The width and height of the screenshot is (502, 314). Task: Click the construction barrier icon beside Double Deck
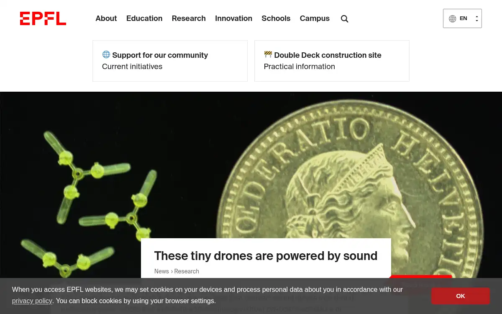click(268, 54)
